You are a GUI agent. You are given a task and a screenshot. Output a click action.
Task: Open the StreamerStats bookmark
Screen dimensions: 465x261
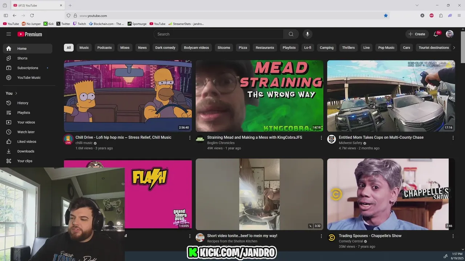click(186, 24)
